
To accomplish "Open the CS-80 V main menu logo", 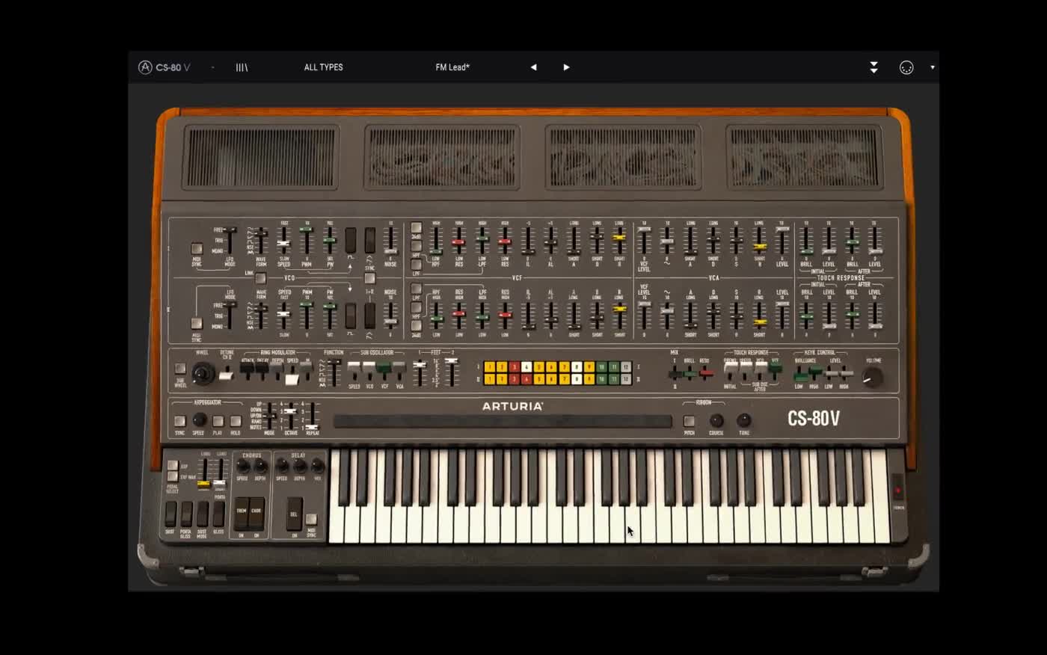I will point(164,67).
